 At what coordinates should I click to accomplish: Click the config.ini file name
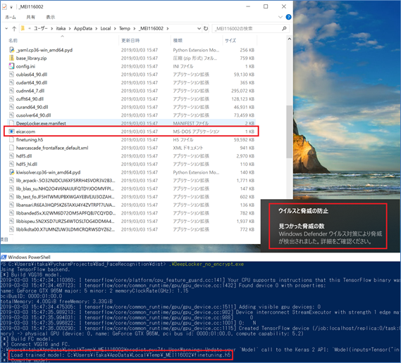[25, 66]
